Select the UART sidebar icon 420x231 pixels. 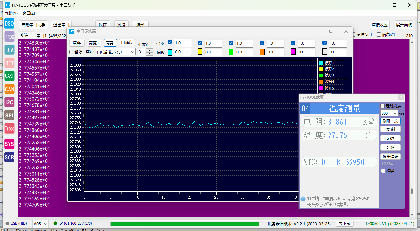point(10,76)
